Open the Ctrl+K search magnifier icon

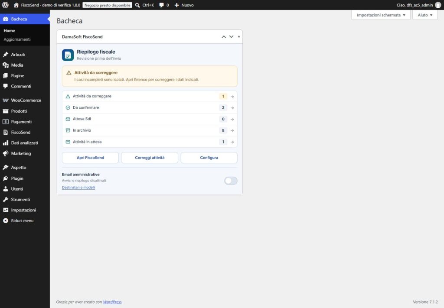coord(137,5)
